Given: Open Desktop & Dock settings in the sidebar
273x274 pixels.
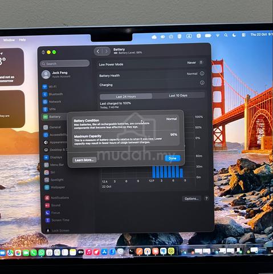Looking at the screenshot, I should [x=55, y=150].
